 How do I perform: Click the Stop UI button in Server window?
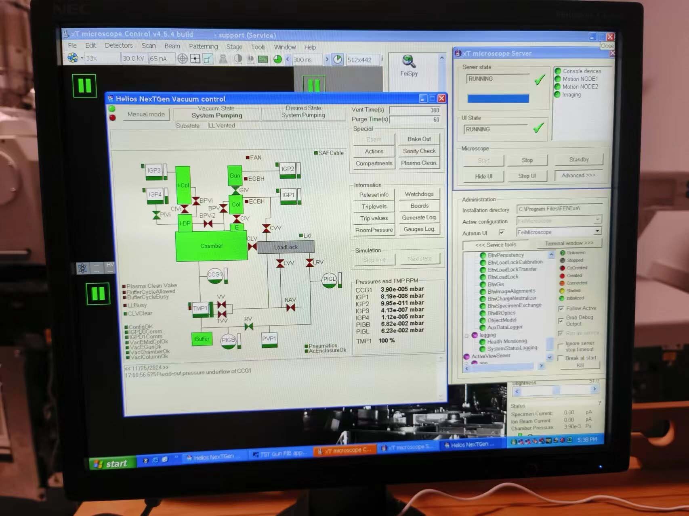tap(527, 176)
